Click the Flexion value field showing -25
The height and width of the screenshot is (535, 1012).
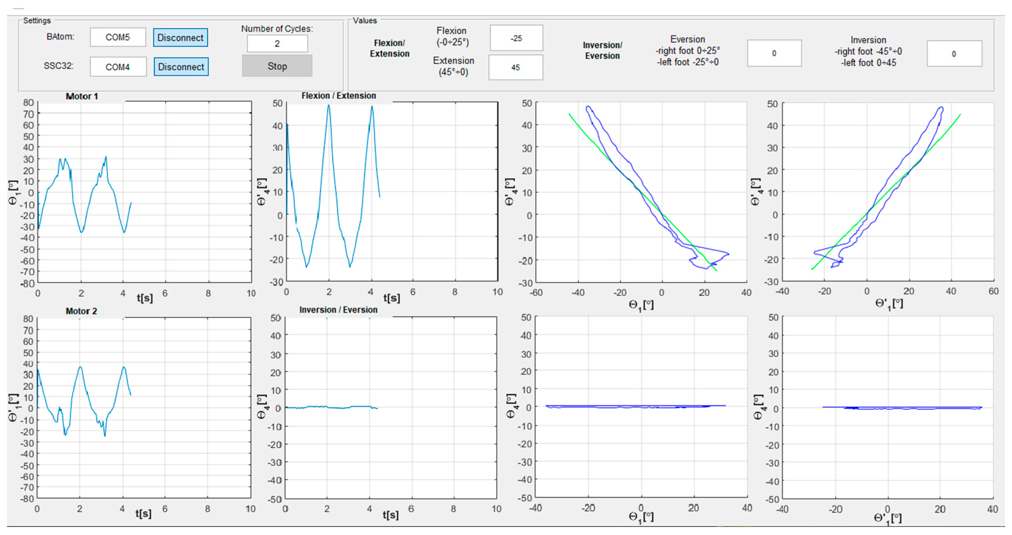(x=516, y=38)
